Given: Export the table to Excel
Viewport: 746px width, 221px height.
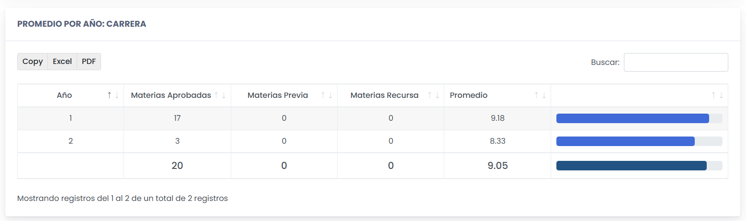Looking at the screenshot, I should [x=62, y=62].
